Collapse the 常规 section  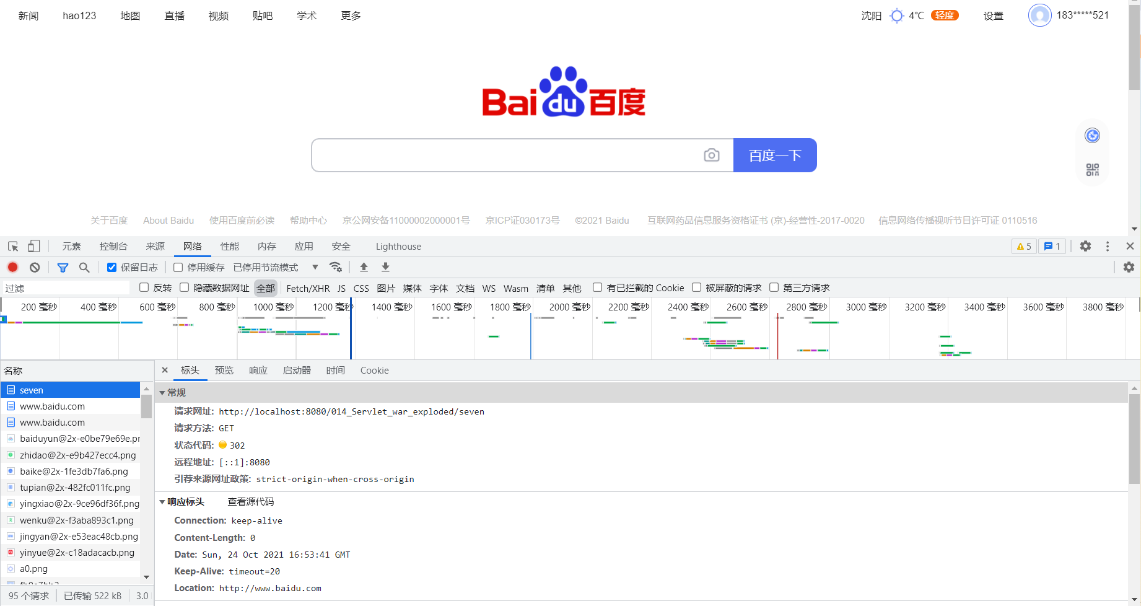tap(162, 392)
